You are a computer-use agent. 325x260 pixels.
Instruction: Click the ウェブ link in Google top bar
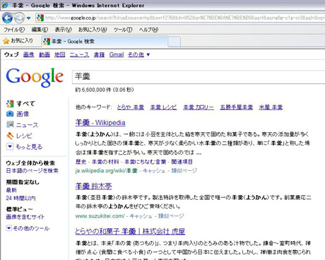pyautogui.click(x=11, y=54)
